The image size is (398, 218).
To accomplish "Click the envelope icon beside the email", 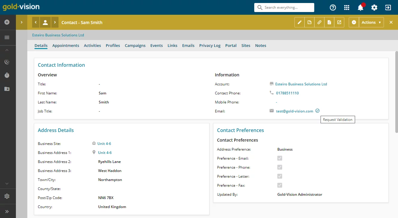I will tap(272, 111).
